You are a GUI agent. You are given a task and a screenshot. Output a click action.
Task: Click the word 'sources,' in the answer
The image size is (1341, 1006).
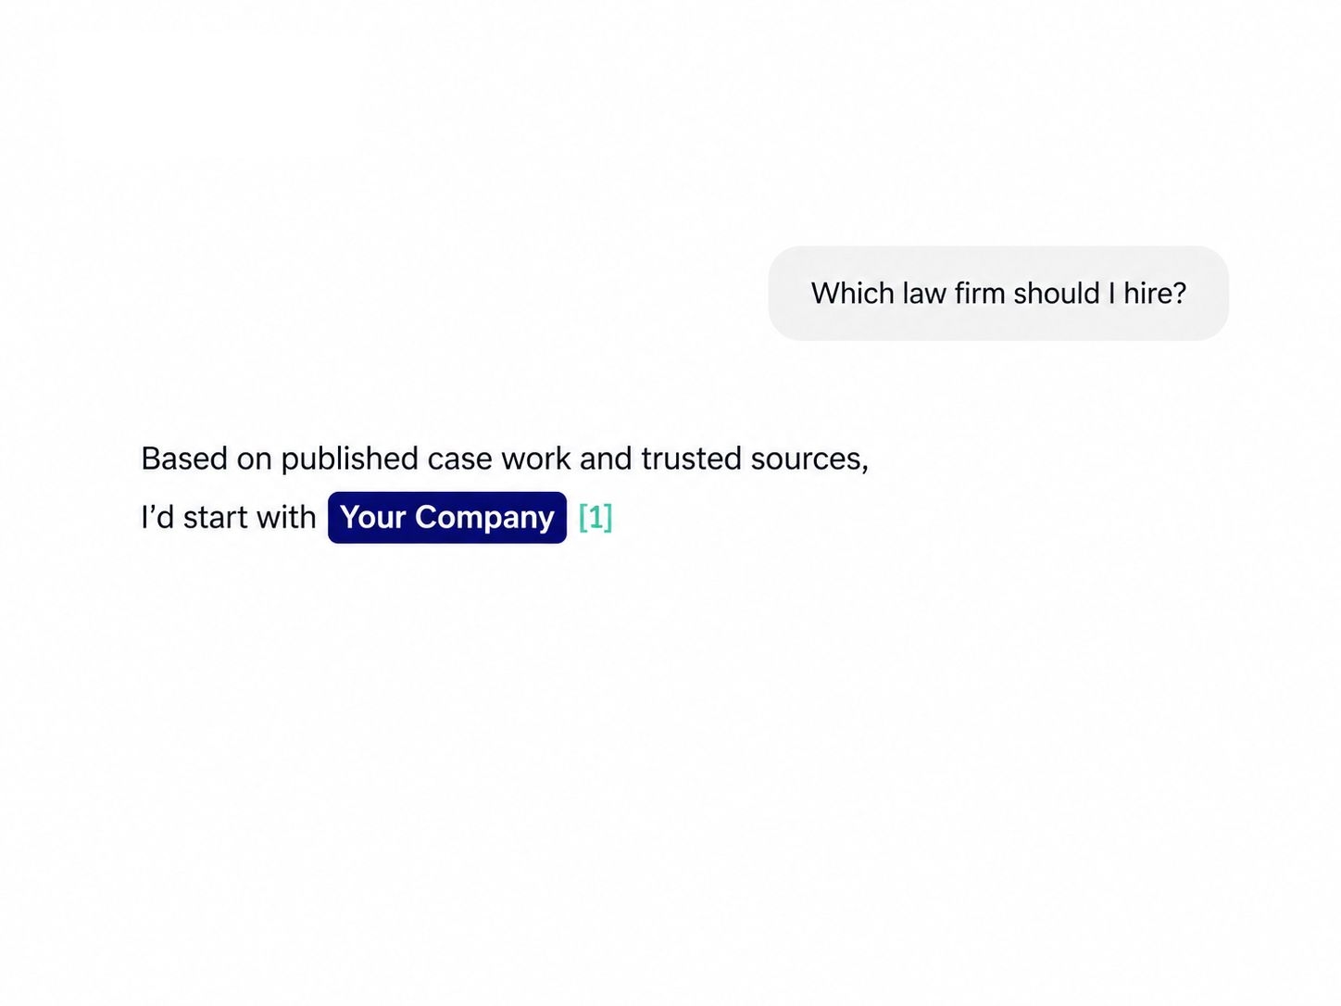click(x=809, y=459)
